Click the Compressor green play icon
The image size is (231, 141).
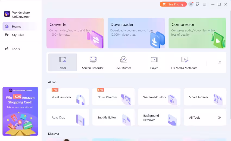218,40
